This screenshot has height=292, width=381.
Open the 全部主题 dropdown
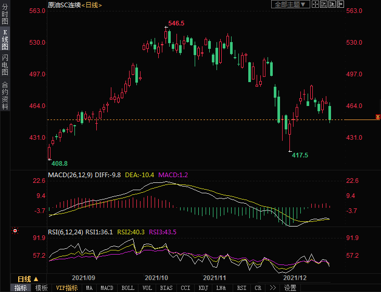point(291,4)
